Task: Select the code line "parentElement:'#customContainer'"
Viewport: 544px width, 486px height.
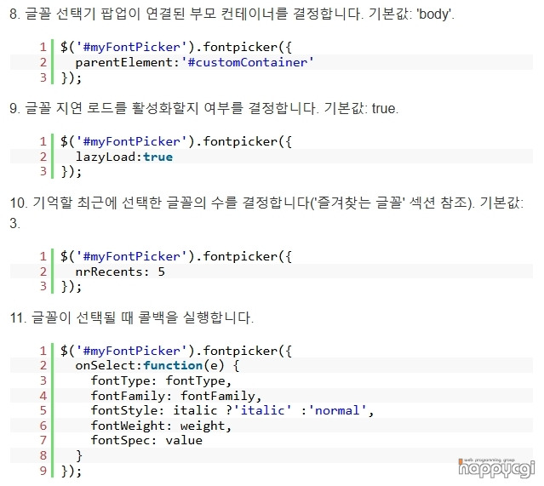Action: point(194,62)
